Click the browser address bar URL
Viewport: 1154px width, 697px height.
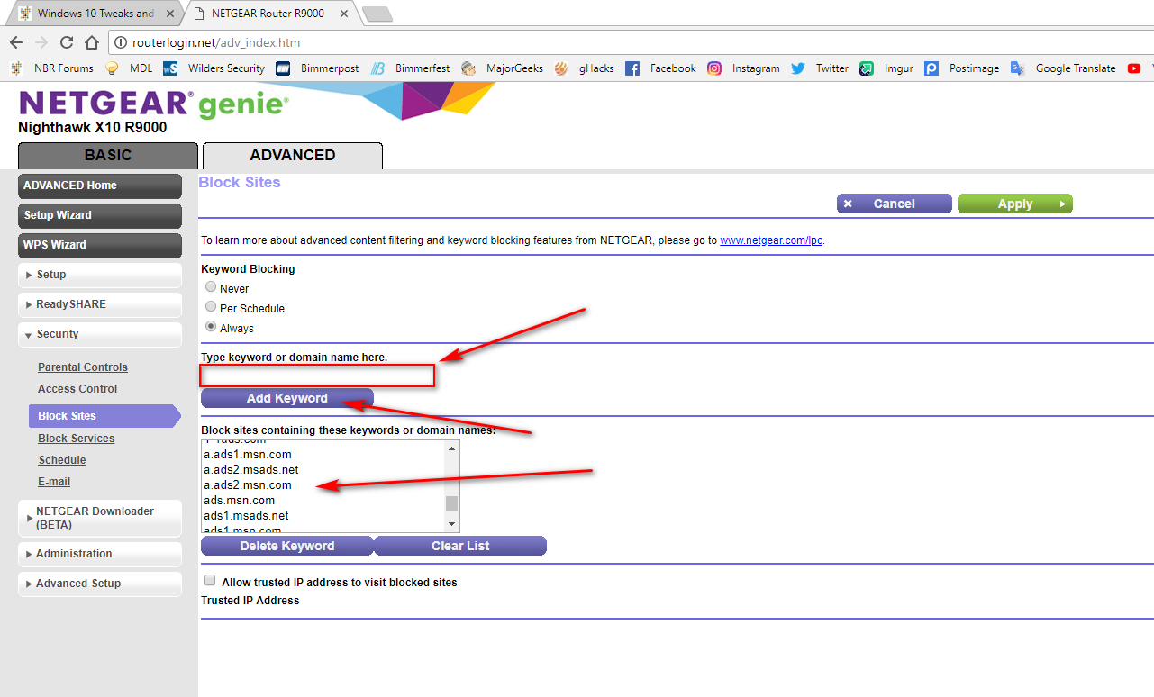pyautogui.click(x=216, y=42)
